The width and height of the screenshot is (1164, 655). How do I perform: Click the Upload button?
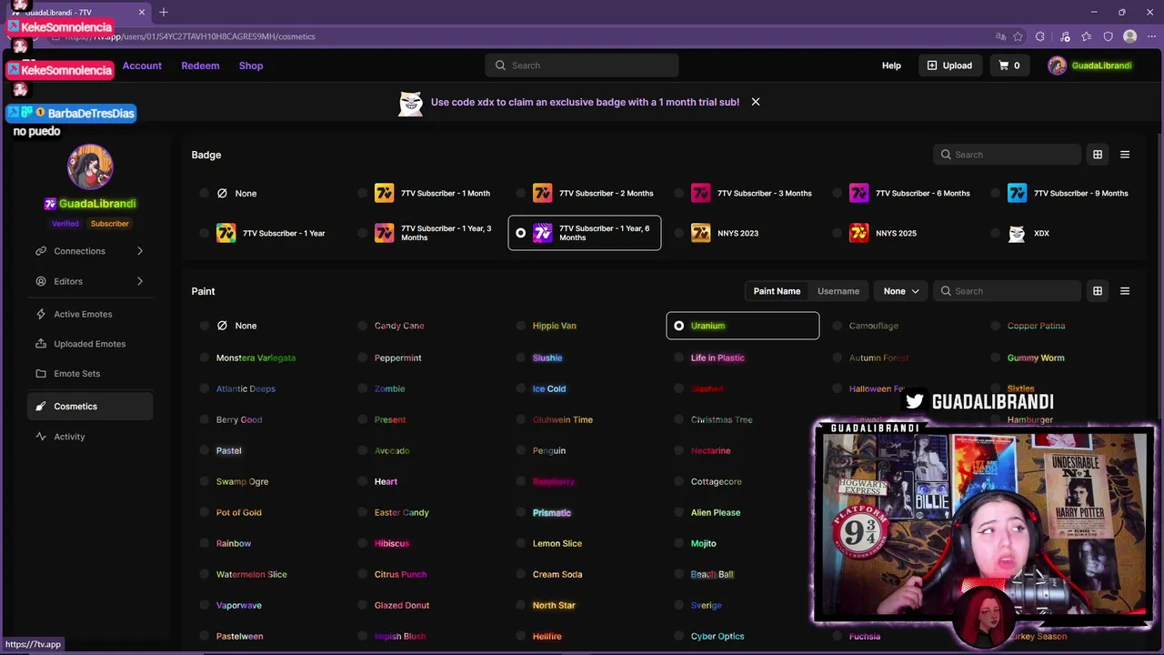click(949, 65)
